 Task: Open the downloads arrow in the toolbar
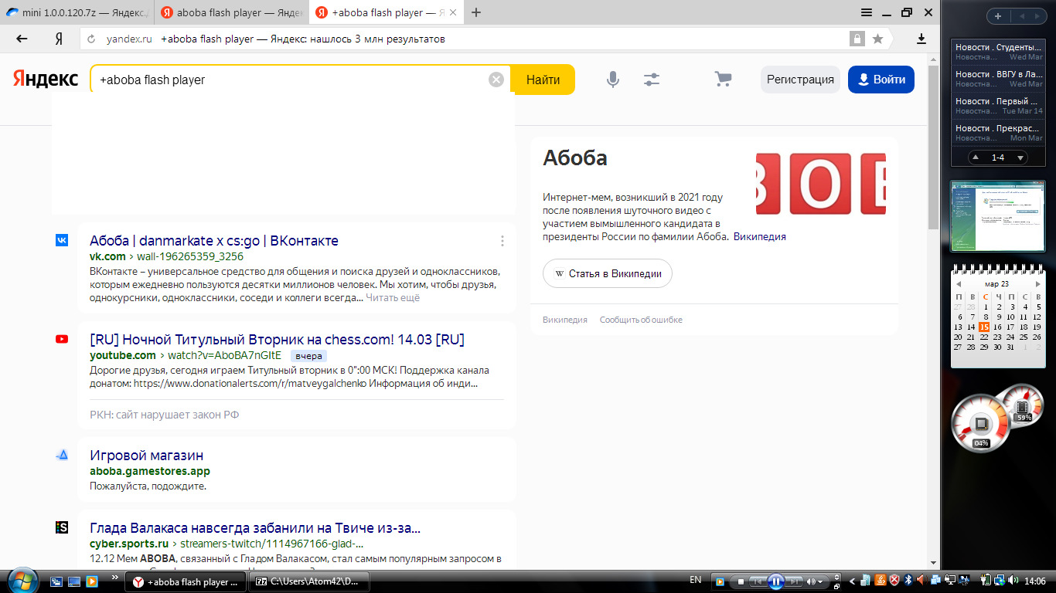pos(921,39)
